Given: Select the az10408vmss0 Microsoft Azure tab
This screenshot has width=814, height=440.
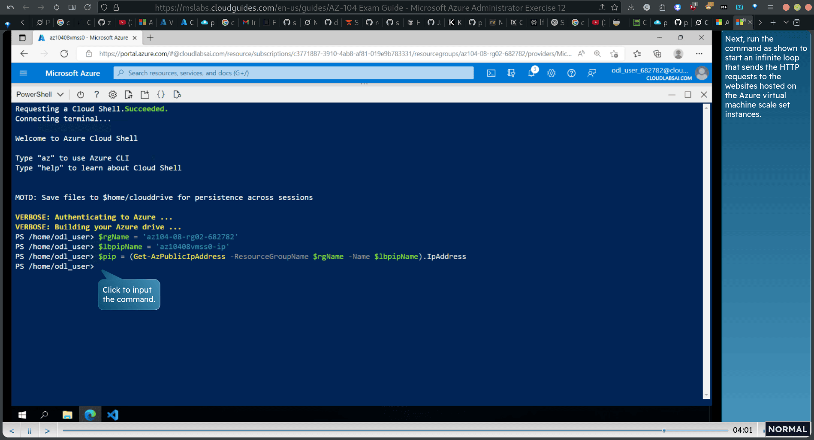Looking at the screenshot, I should pos(88,38).
